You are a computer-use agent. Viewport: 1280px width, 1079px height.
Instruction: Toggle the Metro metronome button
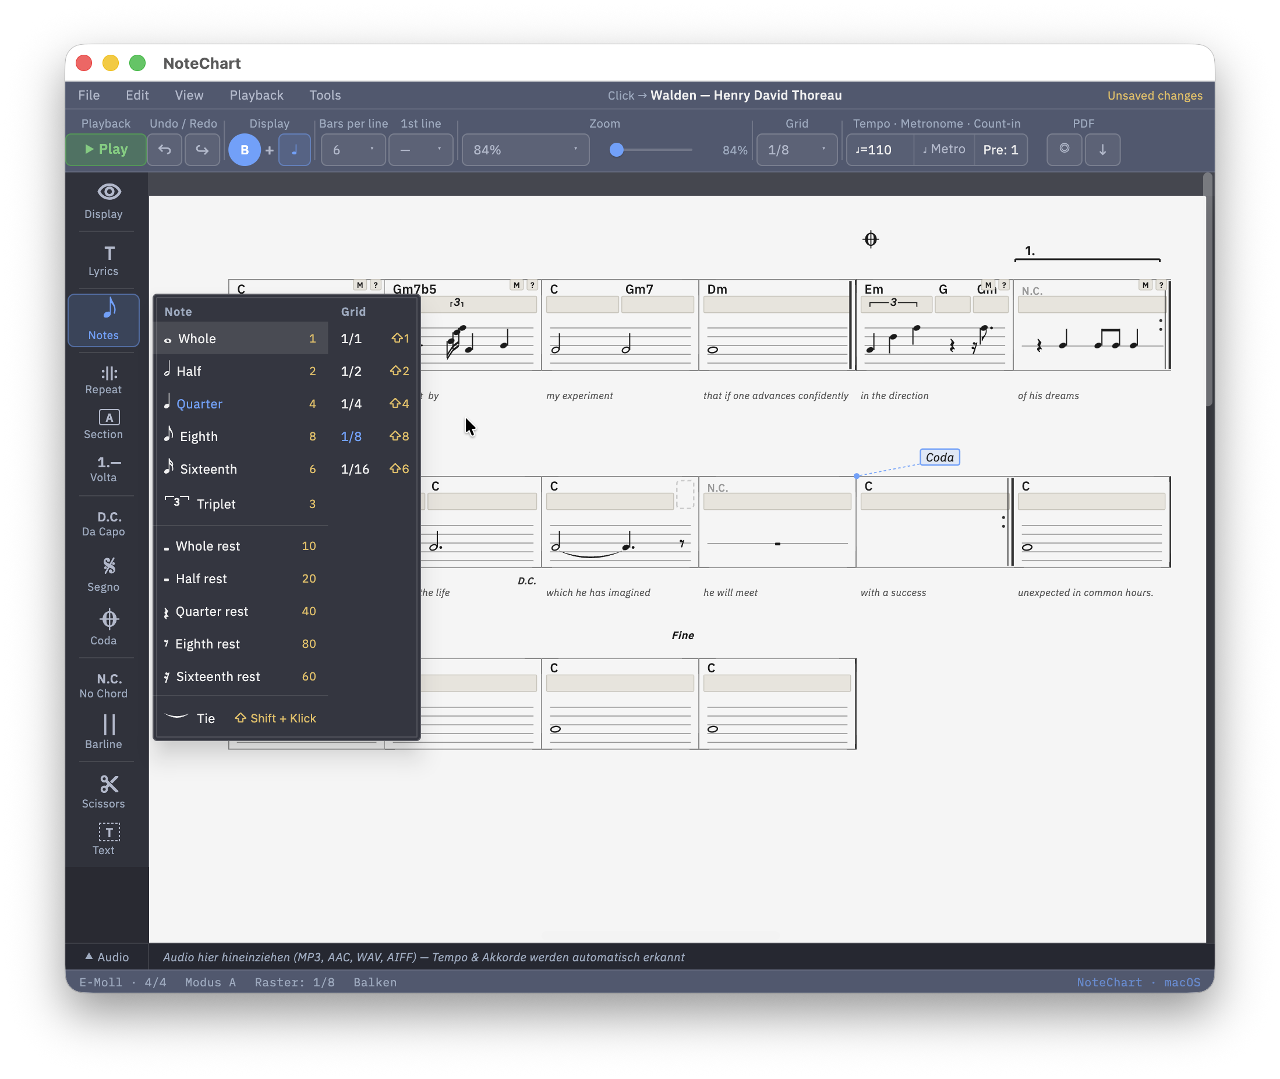(x=945, y=149)
